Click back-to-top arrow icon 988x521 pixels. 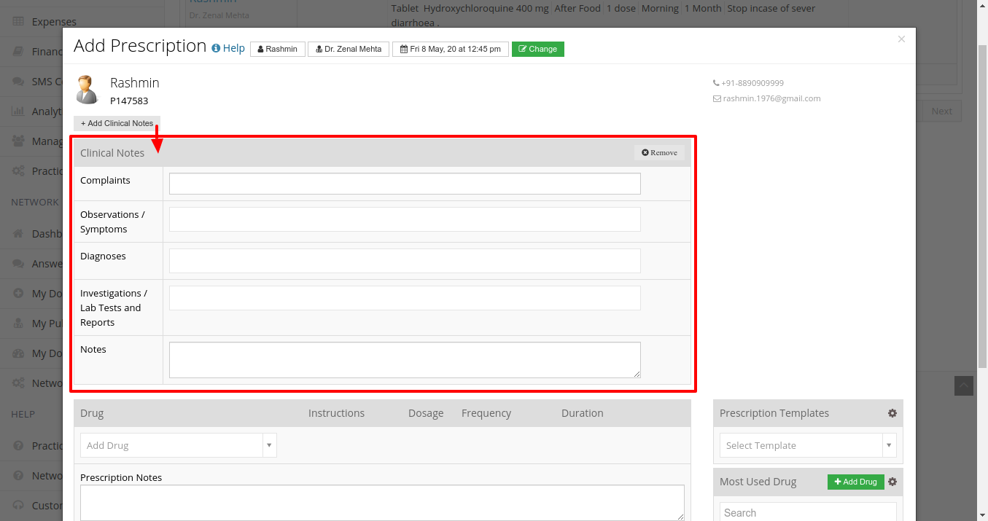[x=964, y=385]
